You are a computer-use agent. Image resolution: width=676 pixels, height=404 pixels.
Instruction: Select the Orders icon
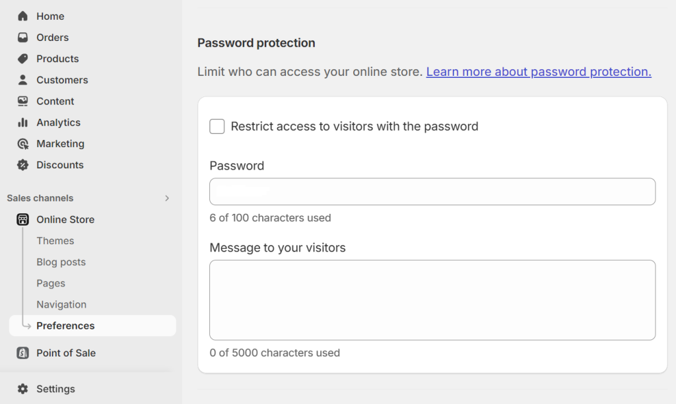[x=22, y=37]
